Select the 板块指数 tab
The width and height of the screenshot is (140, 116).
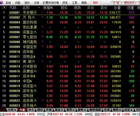click(x=95, y=110)
